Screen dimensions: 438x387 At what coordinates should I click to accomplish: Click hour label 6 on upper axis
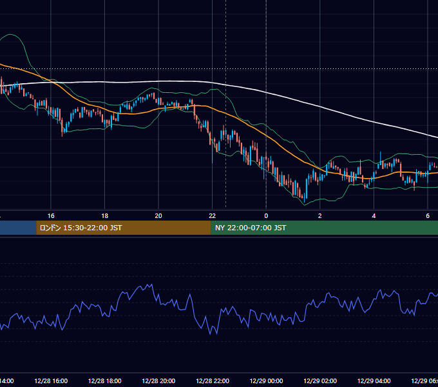[428, 216]
